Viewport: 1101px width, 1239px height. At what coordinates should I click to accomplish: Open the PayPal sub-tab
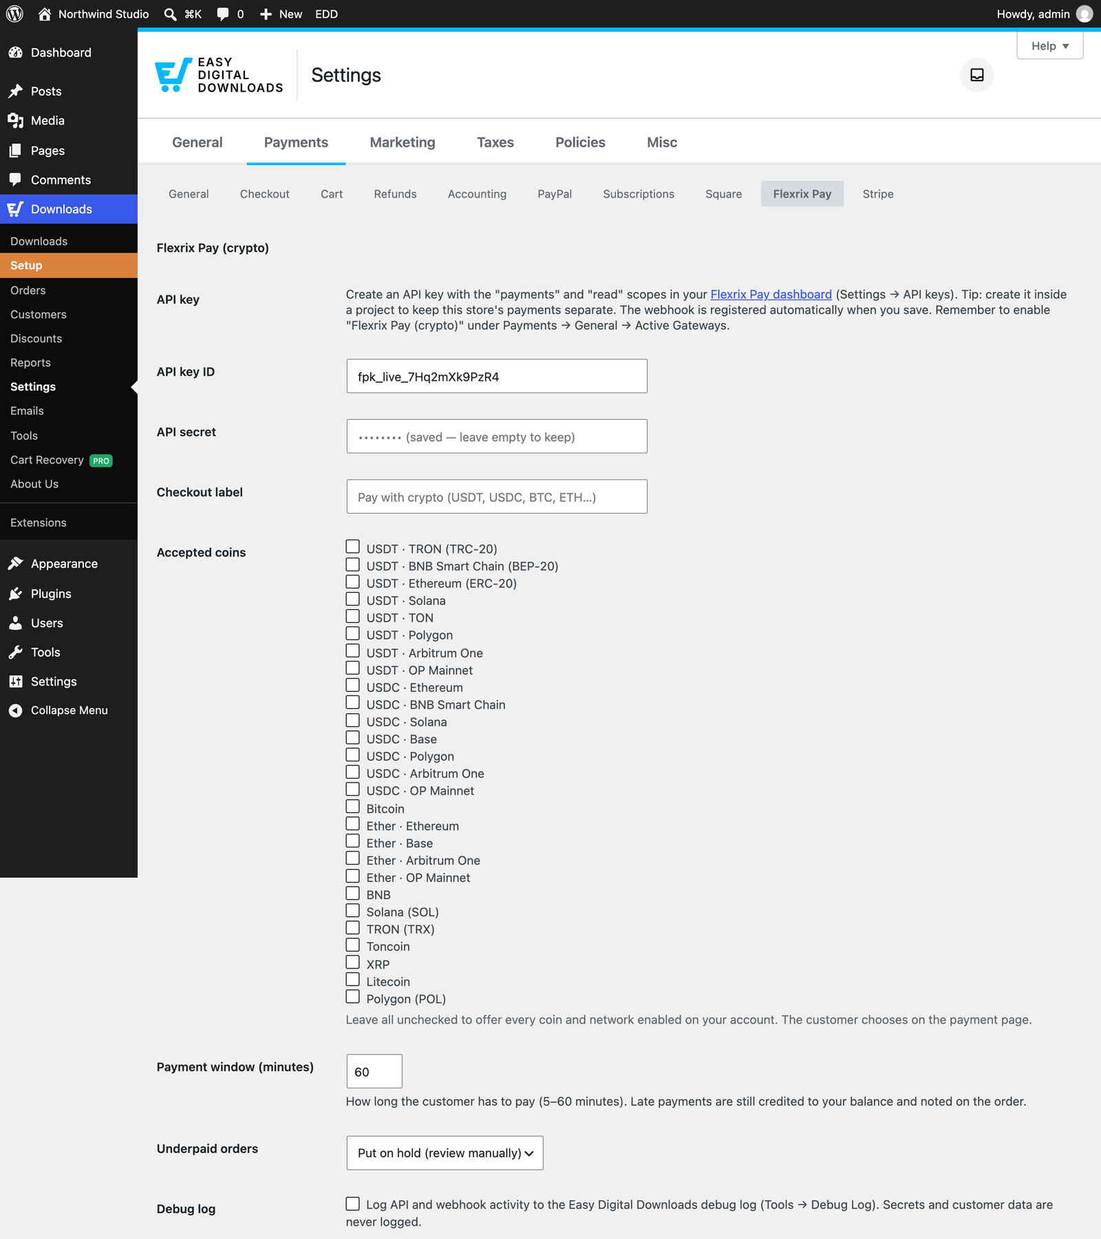coord(555,194)
